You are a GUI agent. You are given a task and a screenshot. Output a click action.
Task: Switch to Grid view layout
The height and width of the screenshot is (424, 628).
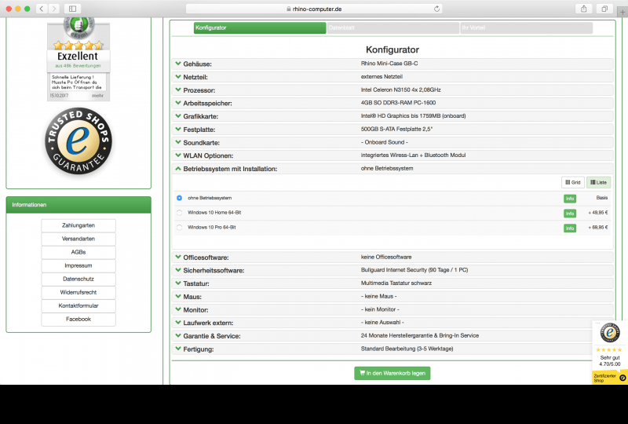point(573,182)
